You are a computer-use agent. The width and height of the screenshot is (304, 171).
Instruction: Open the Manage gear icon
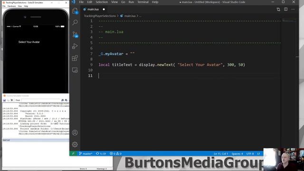tap(75, 144)
